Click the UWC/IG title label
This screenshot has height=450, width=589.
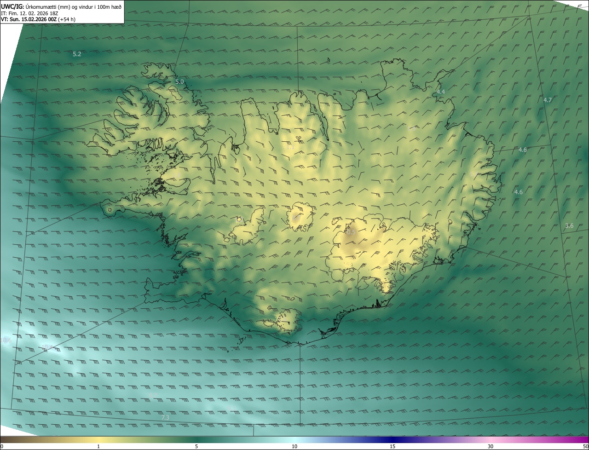pos(12,6)
